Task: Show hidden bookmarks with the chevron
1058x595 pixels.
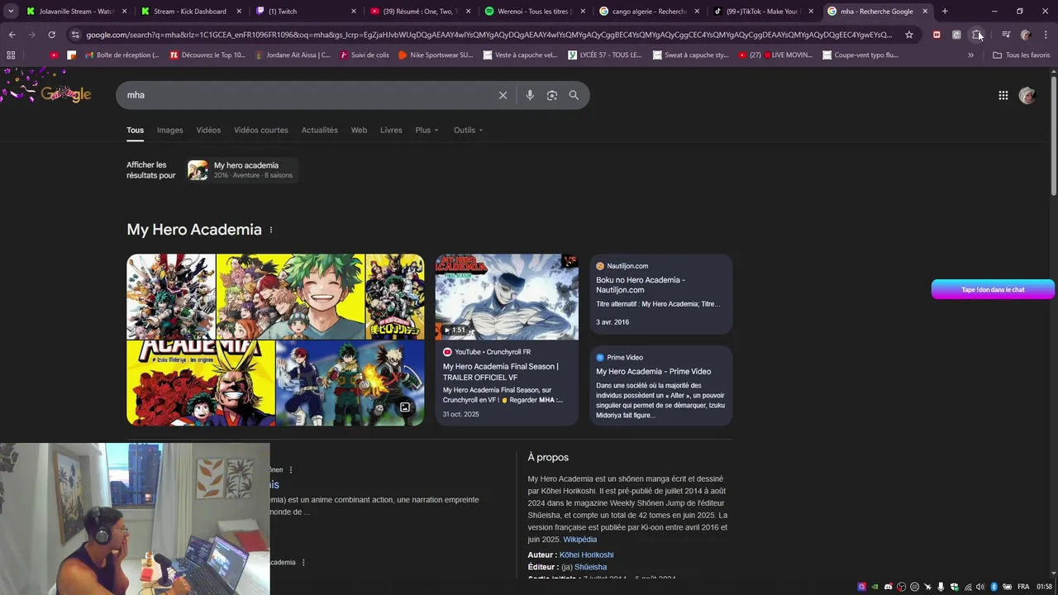Action: (970, 55)
